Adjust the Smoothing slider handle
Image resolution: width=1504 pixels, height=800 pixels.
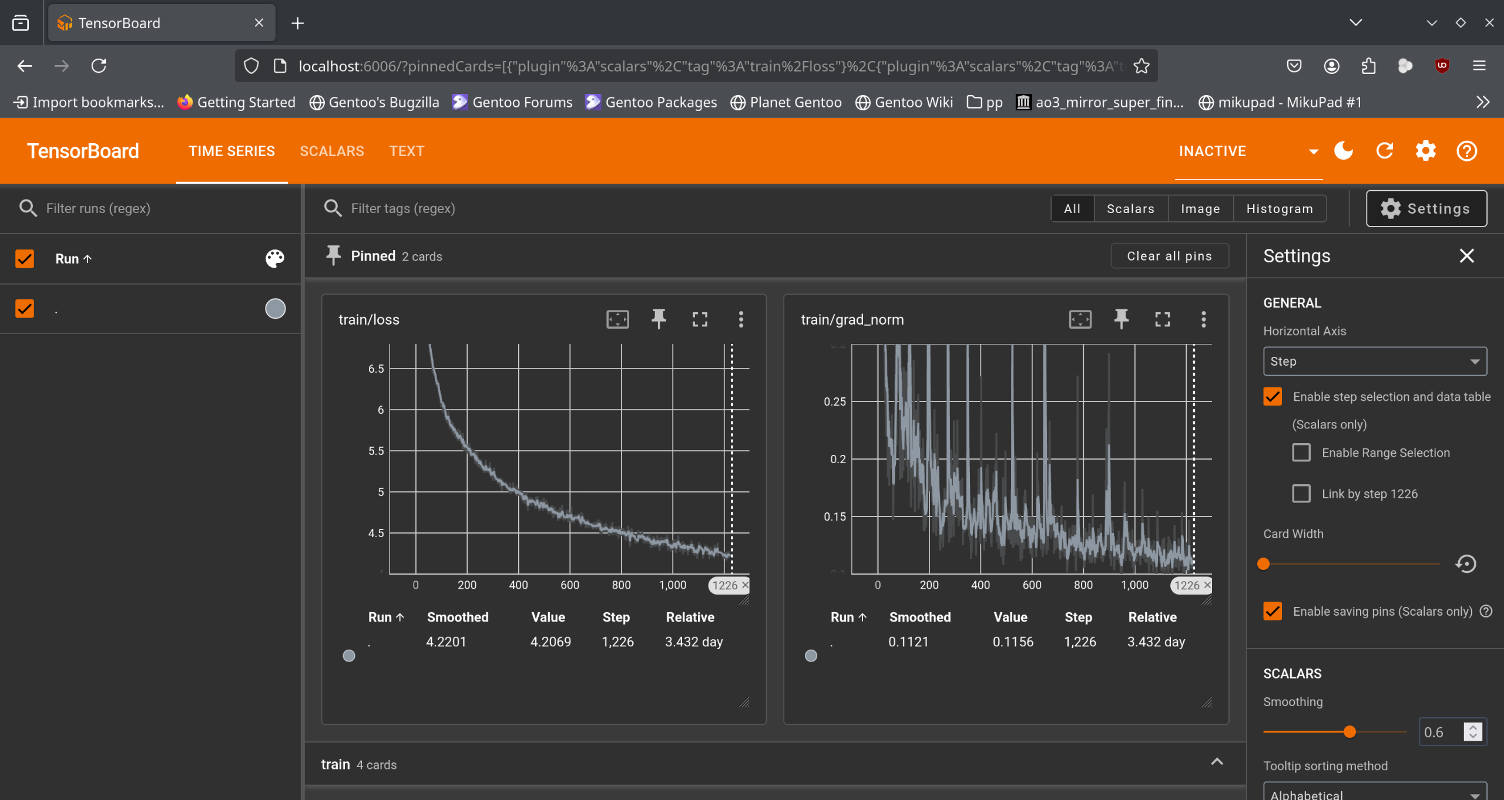point(1349,731)
